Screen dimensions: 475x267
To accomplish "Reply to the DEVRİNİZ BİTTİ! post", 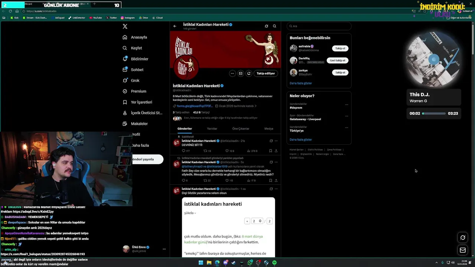I will [x=186, y=151].
